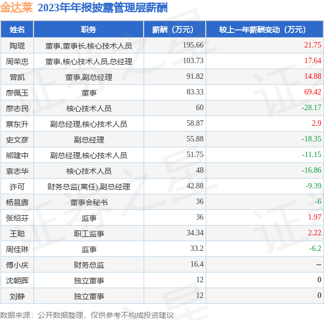Click the change value -11.15

pyautogui.click(x=312, y=155)
